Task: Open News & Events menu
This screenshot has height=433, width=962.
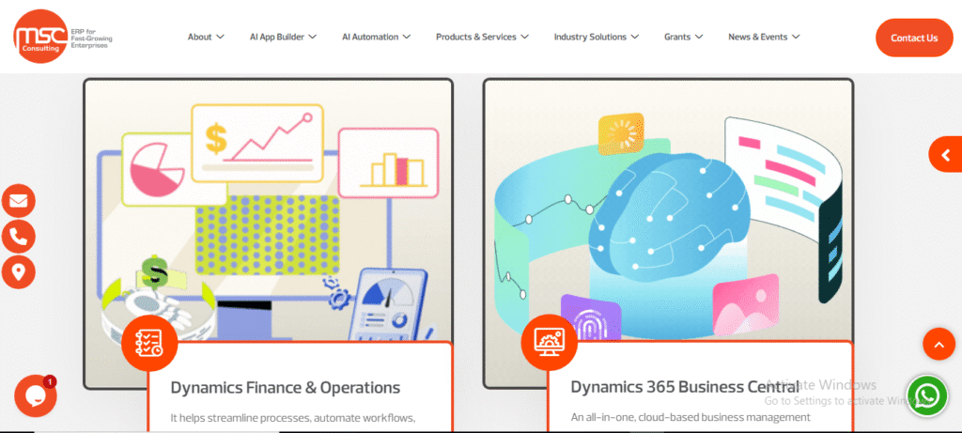Action: 764,38
